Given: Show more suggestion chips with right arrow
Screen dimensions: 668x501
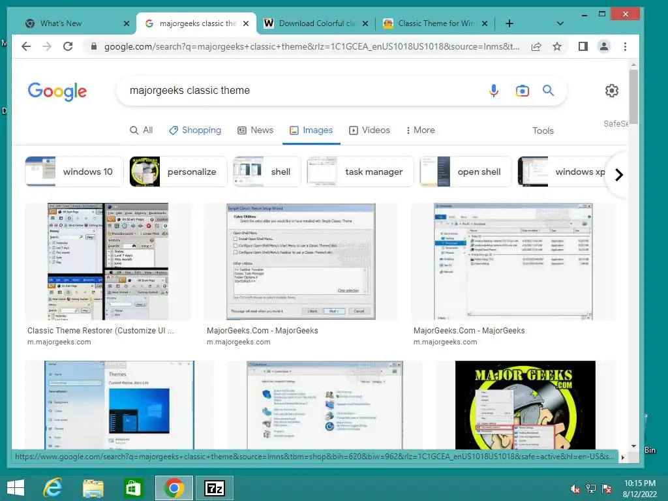Looking at the screenshot, I should click(619, 174).
